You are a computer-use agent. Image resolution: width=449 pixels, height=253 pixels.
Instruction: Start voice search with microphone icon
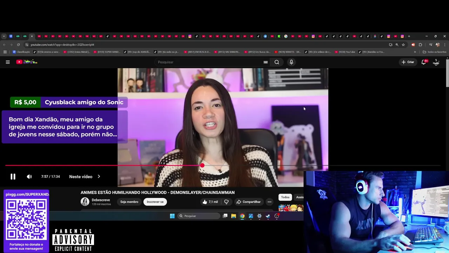pyautogui.click(x=291, y=62)
